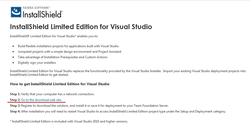
Task: Click 'Take advantage of Installation Prerequisites' bullet
Action: [x=62, y=57]
